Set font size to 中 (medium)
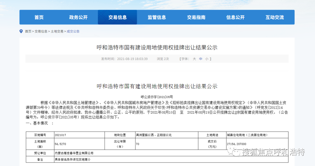 click(x=201, y=59)
